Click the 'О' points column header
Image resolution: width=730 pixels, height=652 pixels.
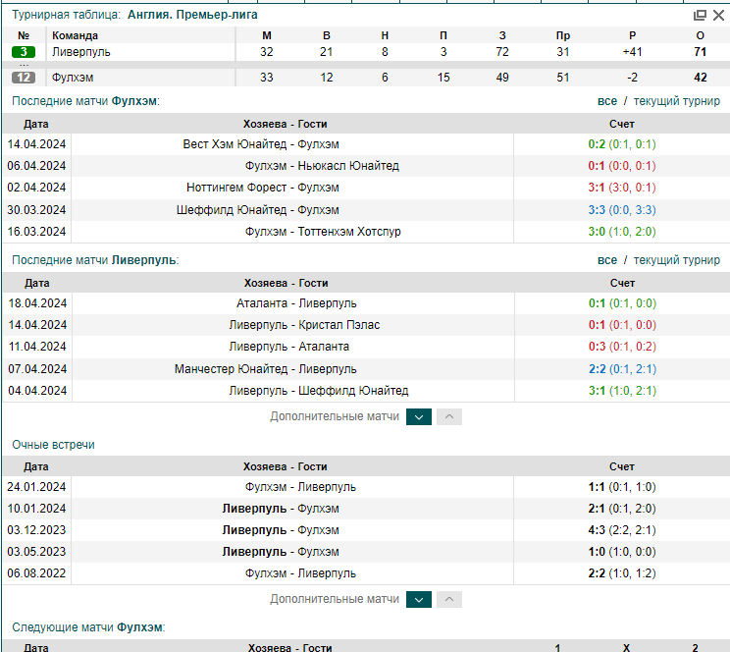coord(701,35)
